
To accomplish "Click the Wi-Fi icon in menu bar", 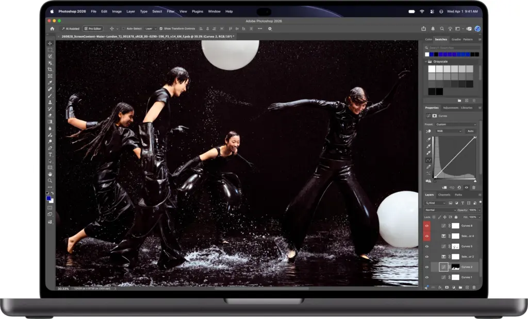I will [x=422, y=11].
